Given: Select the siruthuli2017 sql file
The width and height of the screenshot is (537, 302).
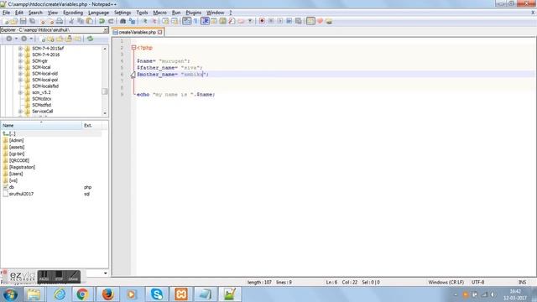Looking at the screenshot, I should pos(21,194).
